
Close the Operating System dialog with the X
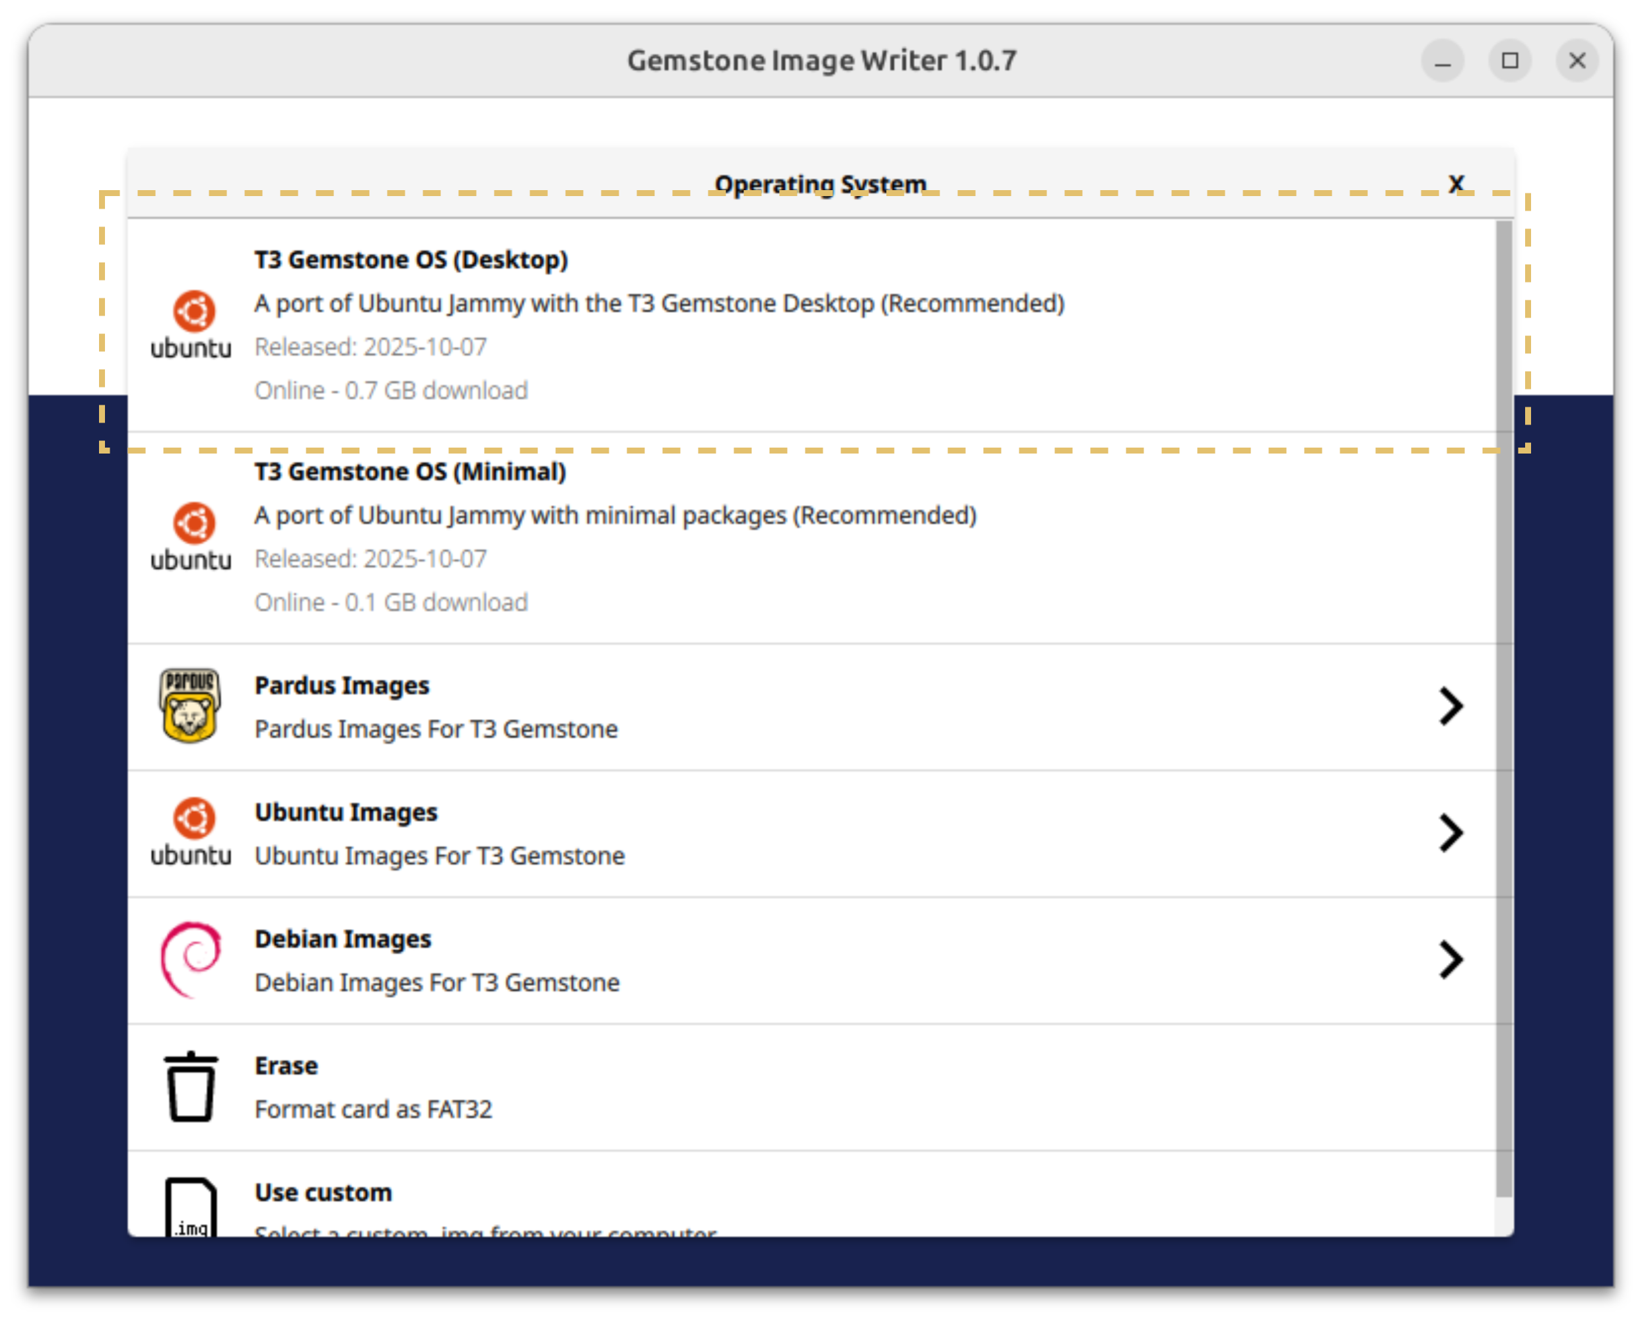pos(1455,184)
